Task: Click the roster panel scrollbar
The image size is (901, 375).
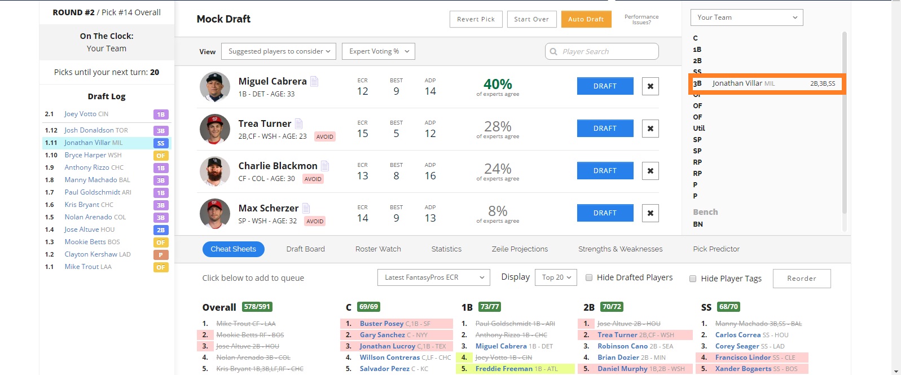Action: click(x=845, y=122)
